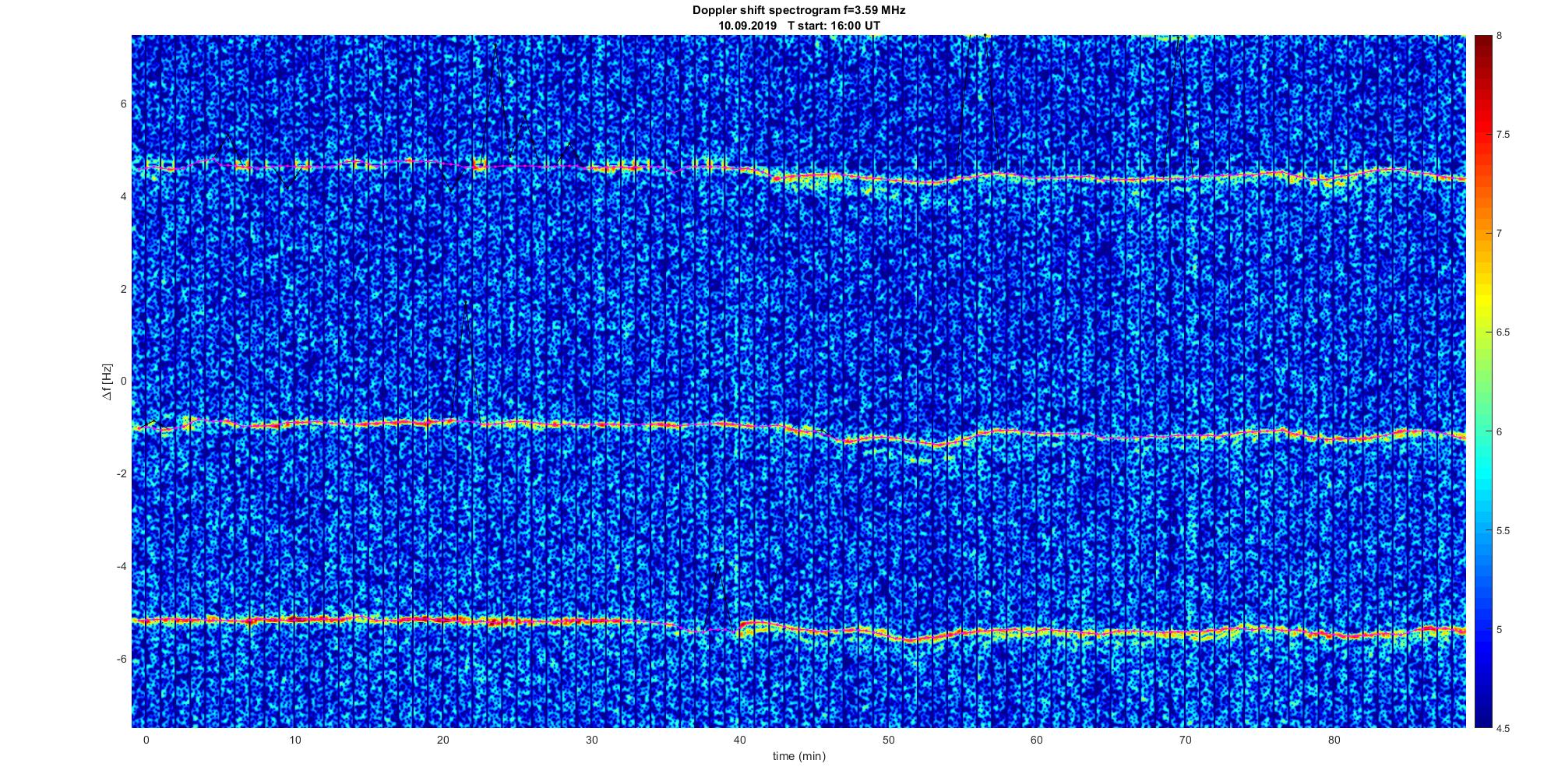Click the plot title 'Doppler shift spectrogram f=3.59 MHz'
1558x781 pixels.
tap(798, 11)
